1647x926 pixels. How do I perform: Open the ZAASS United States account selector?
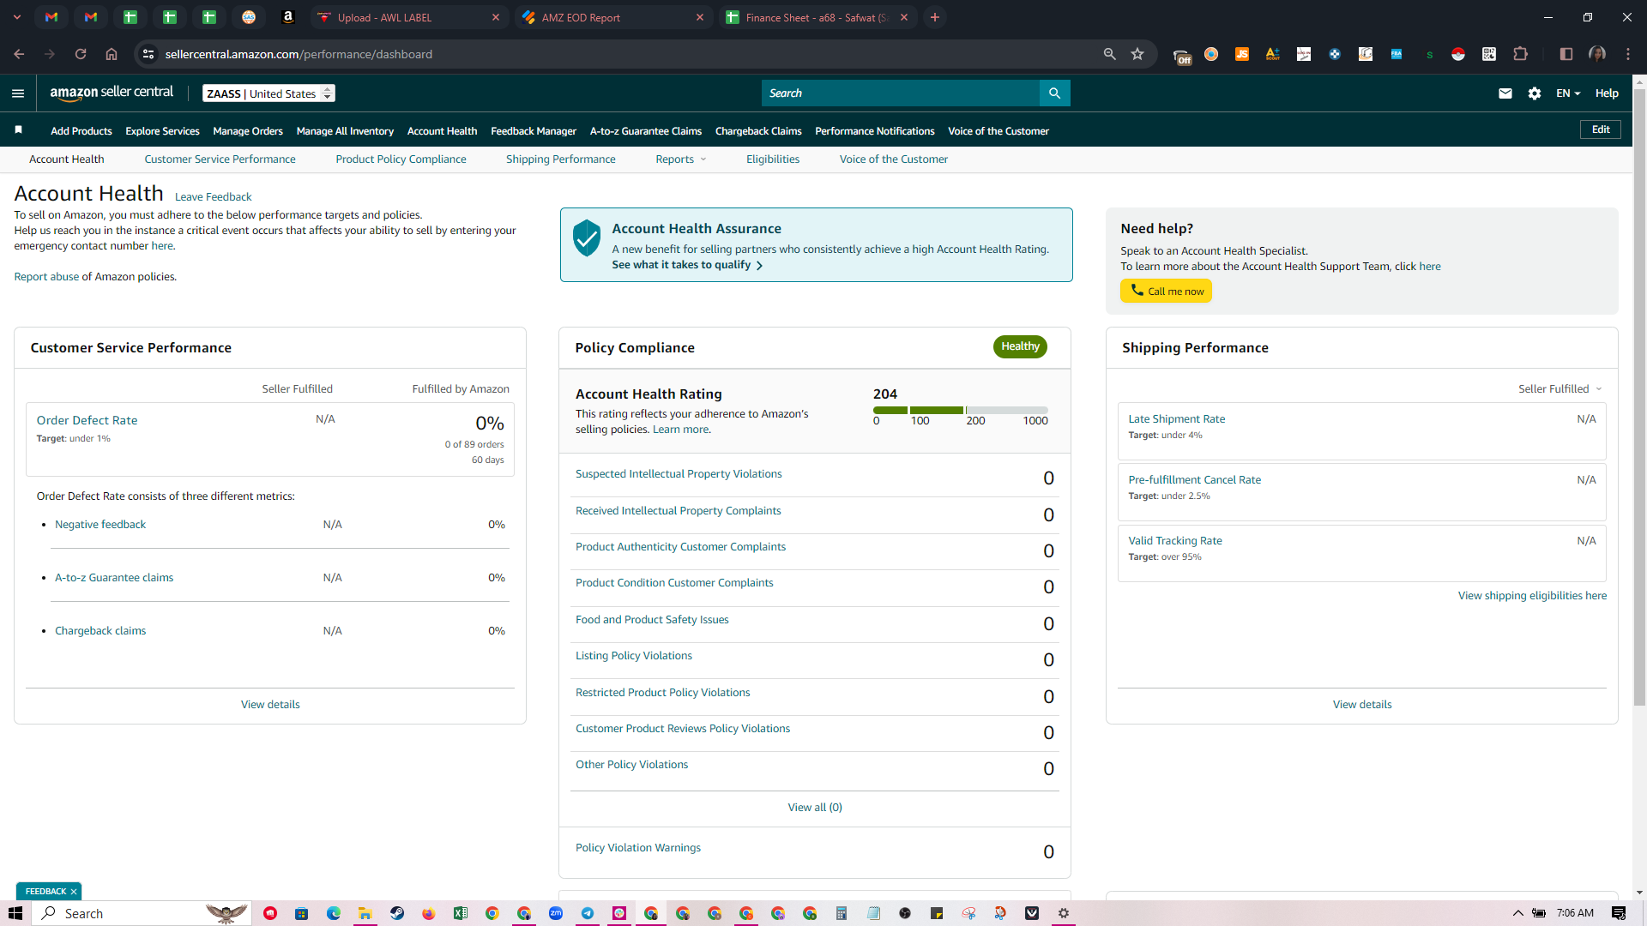(269, 93)
